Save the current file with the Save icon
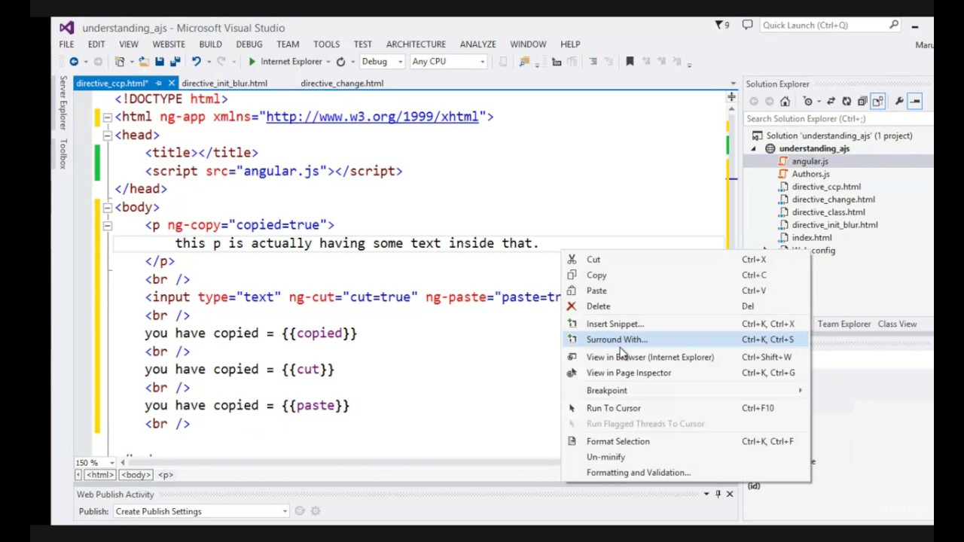Viewport: 964px width, 542px height. 160,62
